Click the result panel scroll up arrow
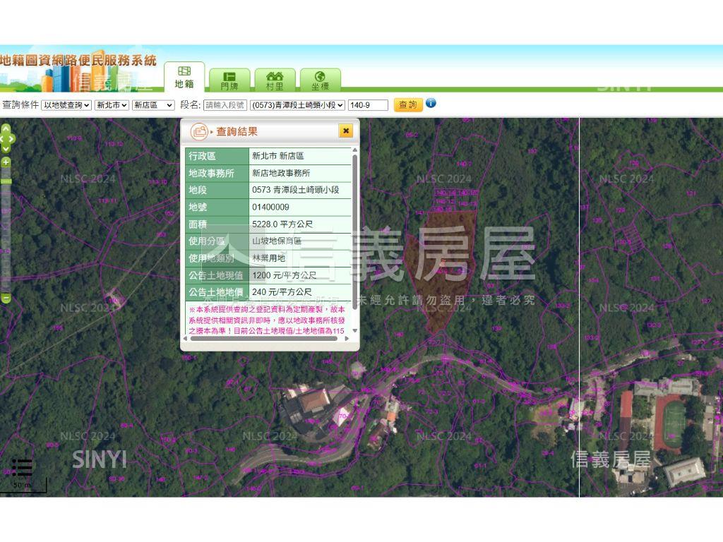723x542 pixels. pos(354,150)
